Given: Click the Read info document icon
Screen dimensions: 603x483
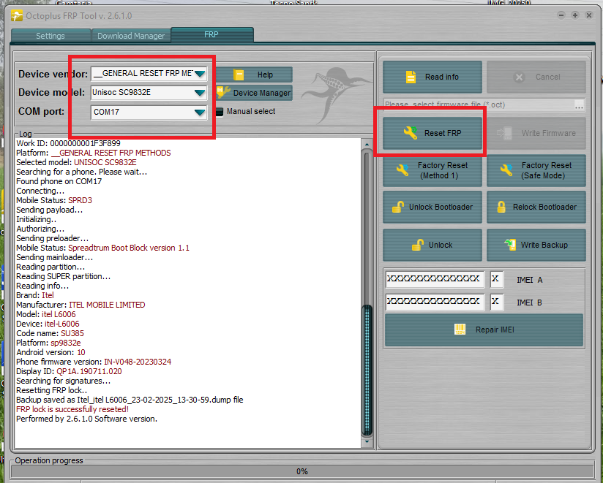Looking at the screenshot, I should [x=411, y=77].
